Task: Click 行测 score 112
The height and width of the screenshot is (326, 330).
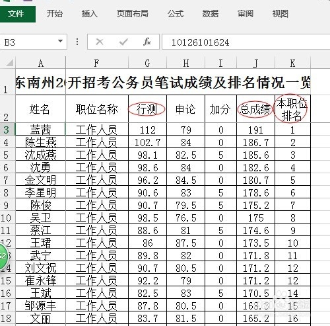Action: tap(147, 130)
